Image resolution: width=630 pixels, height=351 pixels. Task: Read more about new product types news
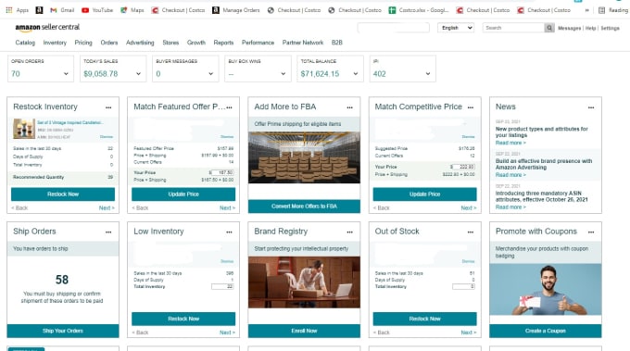coord(510,143)
